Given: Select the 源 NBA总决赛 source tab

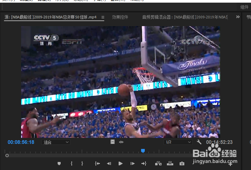Looking at the screenshot, I should click(50, 17).
